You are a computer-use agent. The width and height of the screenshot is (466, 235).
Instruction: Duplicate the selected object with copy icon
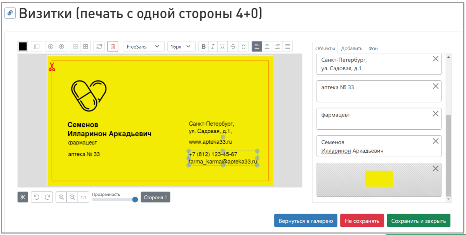pos(37,47)
